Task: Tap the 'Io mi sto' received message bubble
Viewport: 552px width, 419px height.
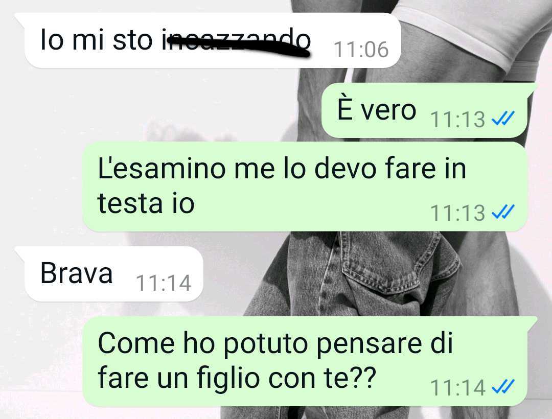Action: pyautogui.click(x=209, y=40)
